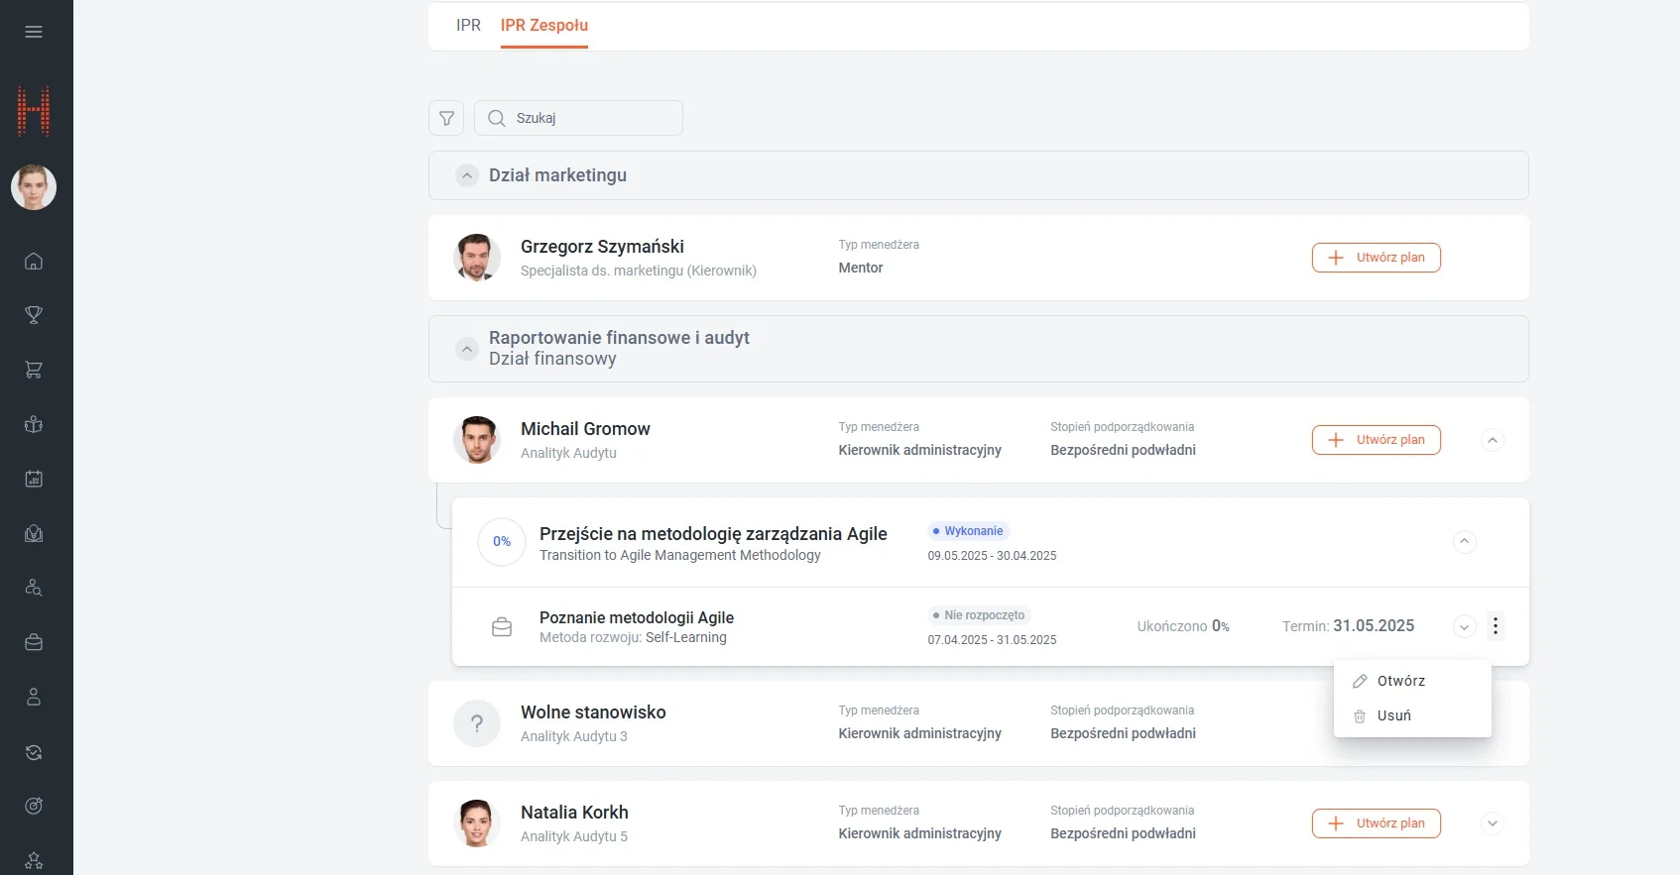Expand Natalia Korkh's row

click(x=1493, y=823)
